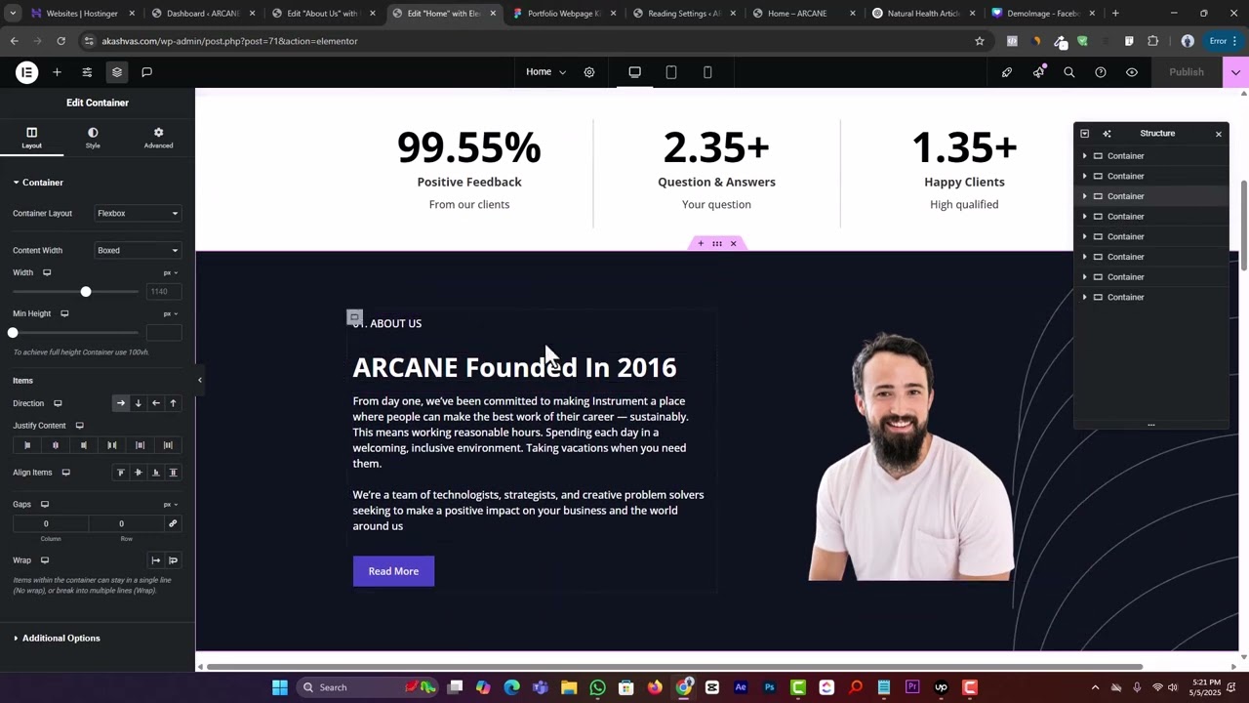
Task: Open the Style tab
Action: pos(93,138)
